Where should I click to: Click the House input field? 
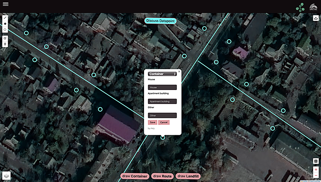[162, 87]
